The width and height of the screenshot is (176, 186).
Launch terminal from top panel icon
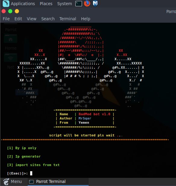click(x=79, y=4)
